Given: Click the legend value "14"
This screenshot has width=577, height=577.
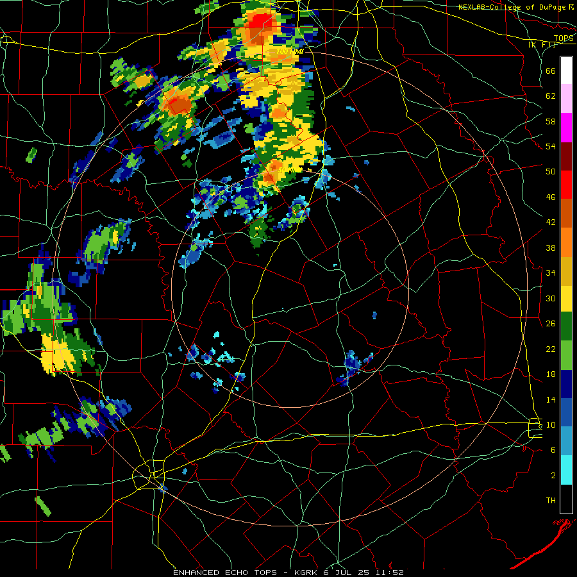Looking at the screenshot, I should (551, 399).
